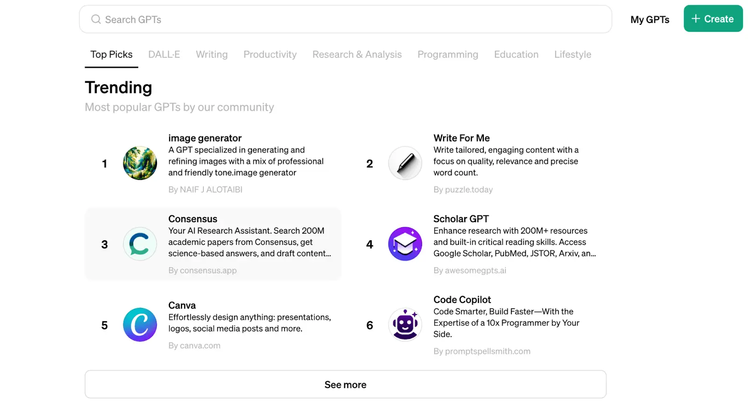
Task: Click the Scholar GPT 'Google Scholar, PubMed' description
Action: 514,242
